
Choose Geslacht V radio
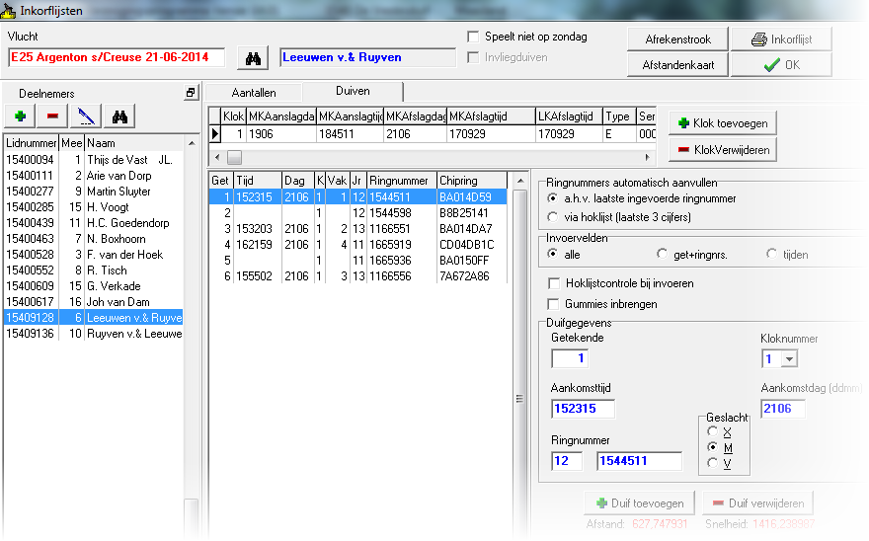713,462
